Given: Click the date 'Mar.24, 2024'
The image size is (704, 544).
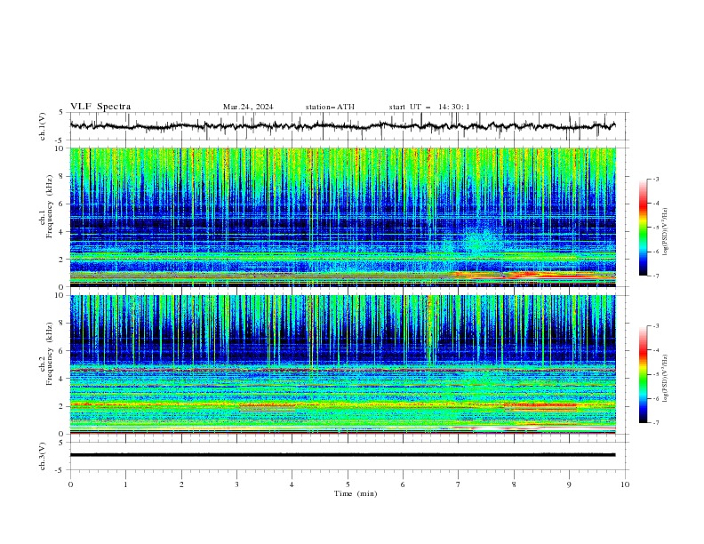Looking at the screenshot, I should point(248,107).
